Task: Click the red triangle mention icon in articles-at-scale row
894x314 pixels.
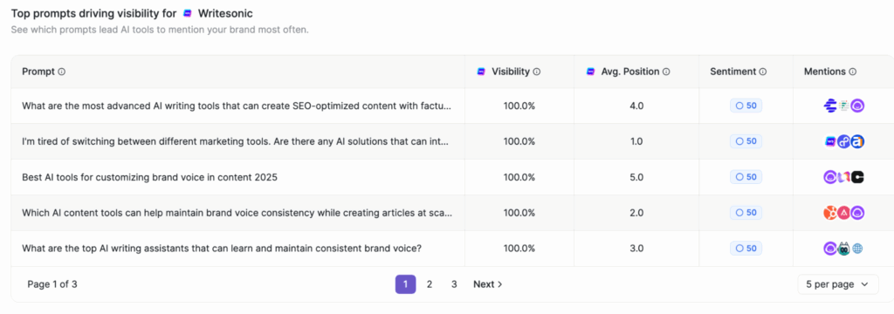Action: (844, 213)
